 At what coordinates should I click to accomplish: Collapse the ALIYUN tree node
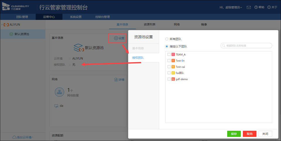2,25
